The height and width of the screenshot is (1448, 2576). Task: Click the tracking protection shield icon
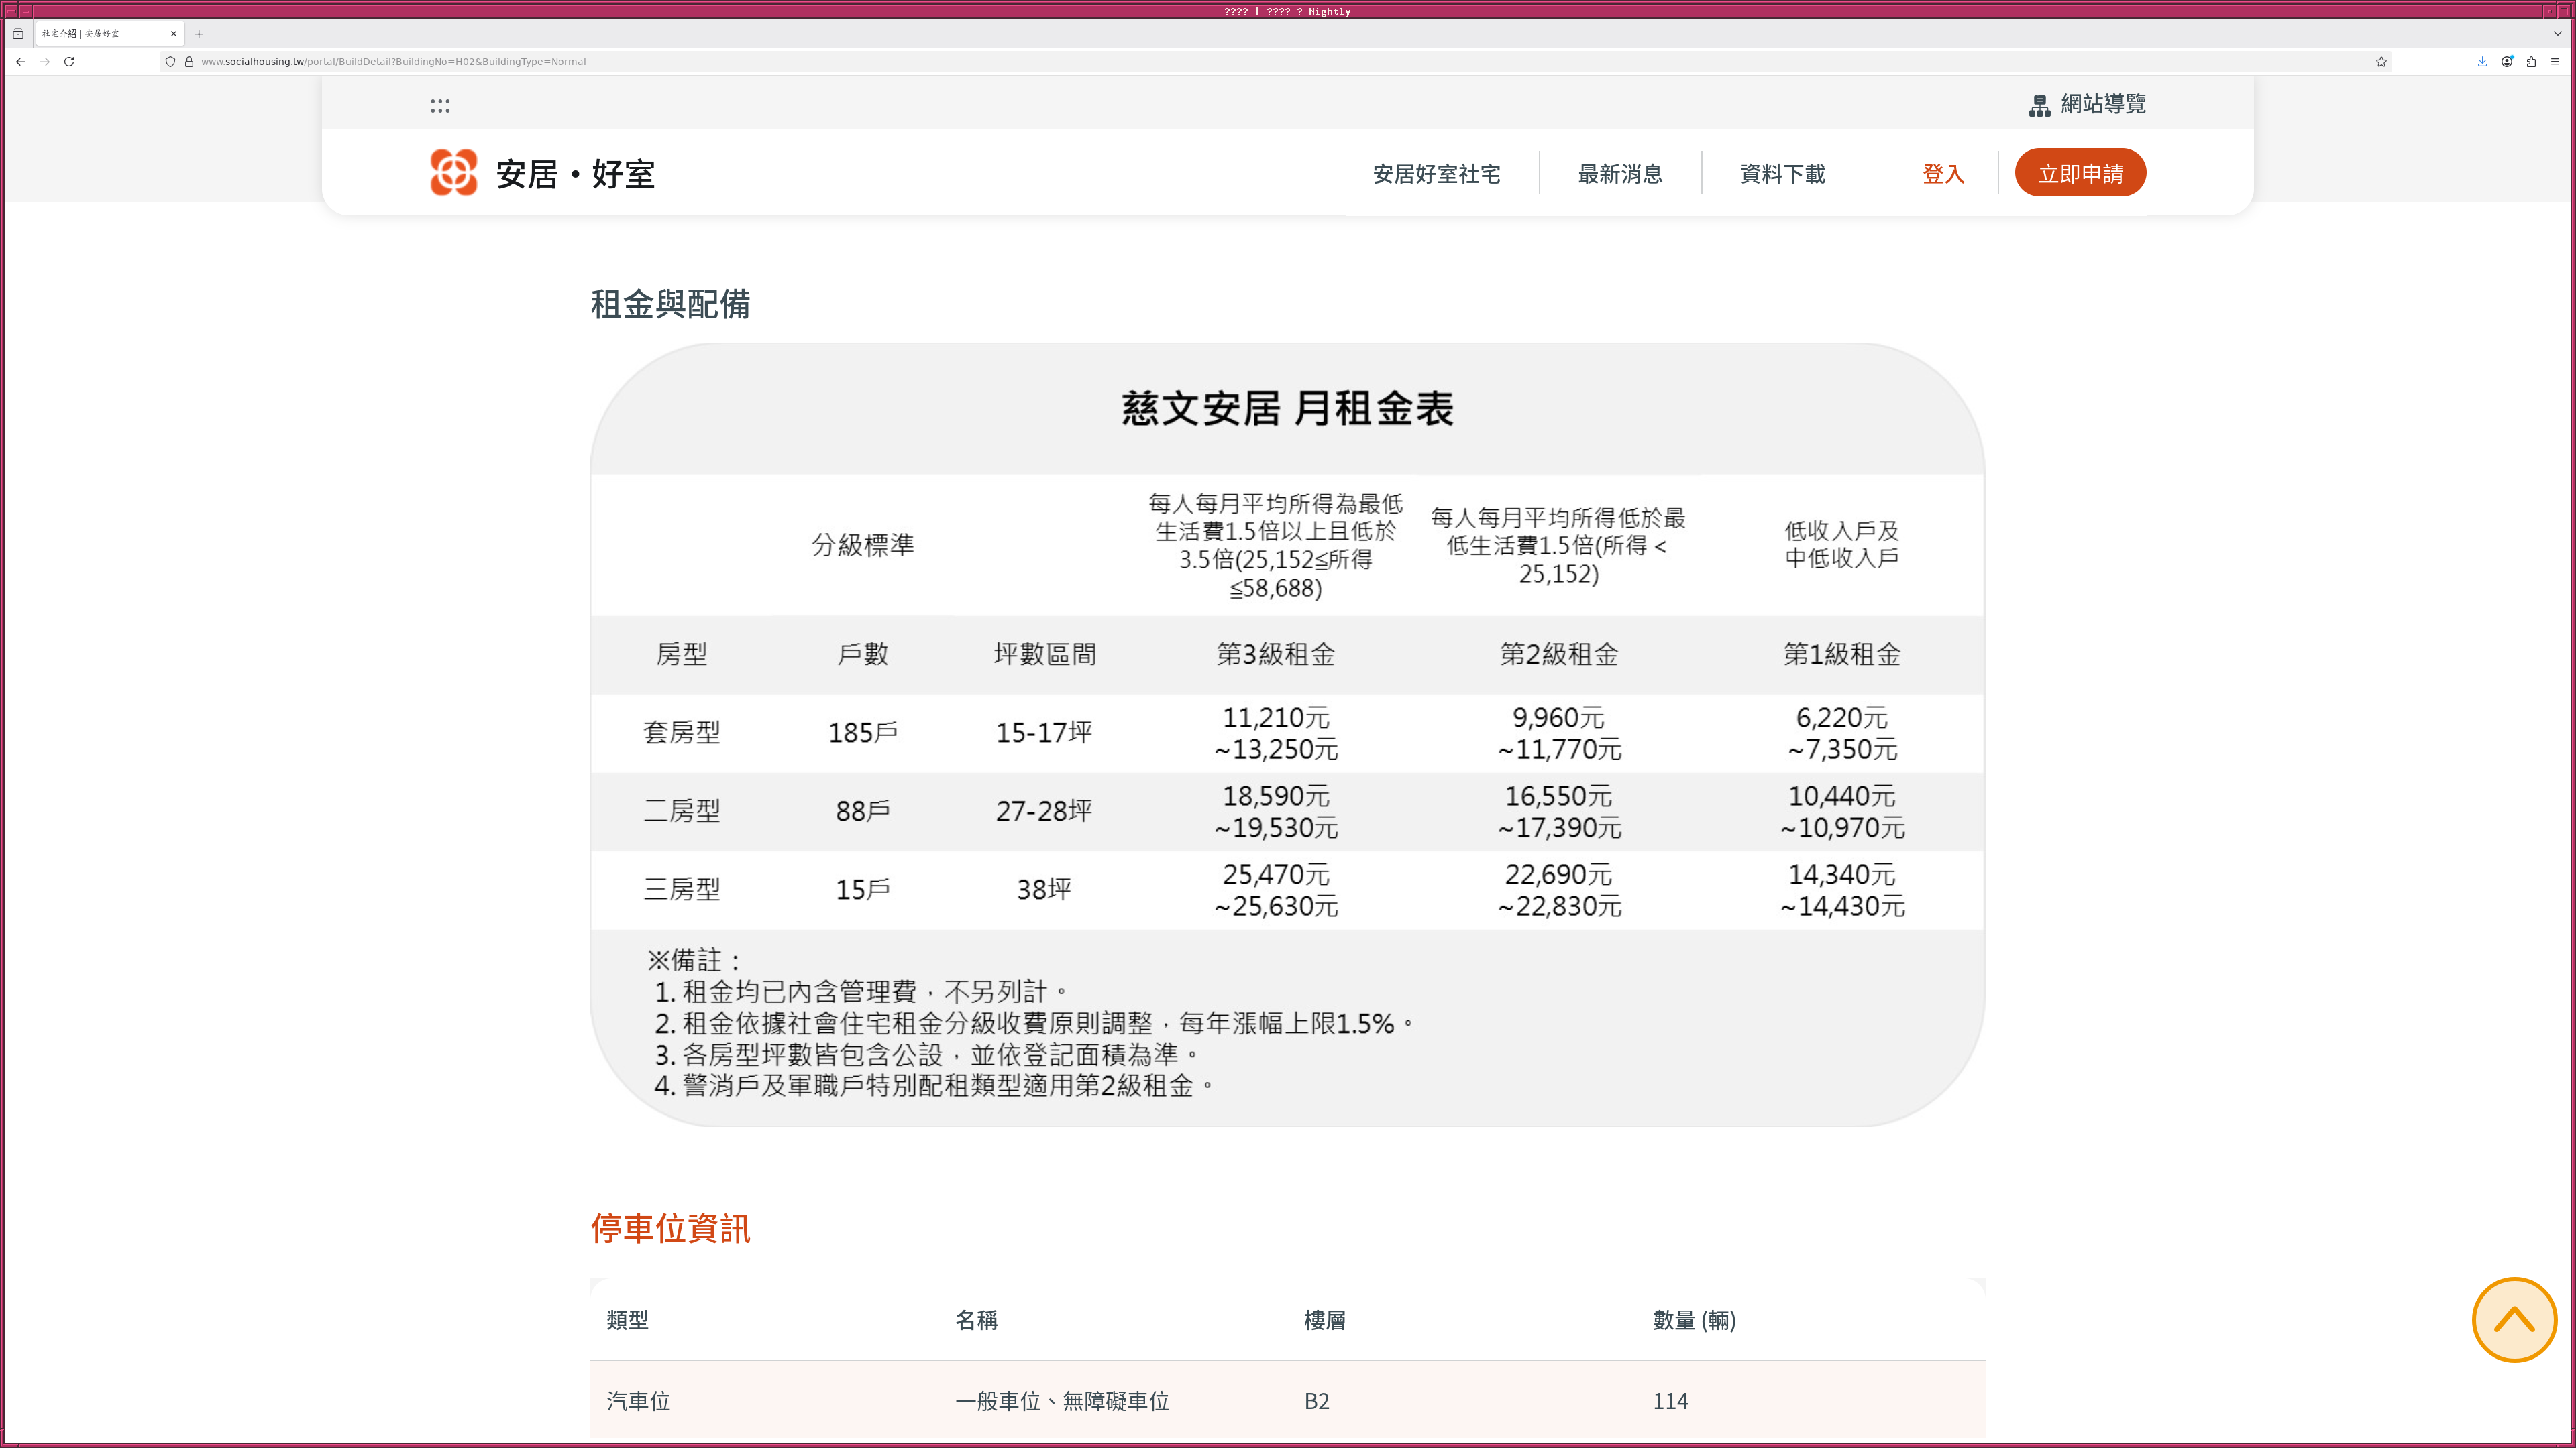coord(170,61)
